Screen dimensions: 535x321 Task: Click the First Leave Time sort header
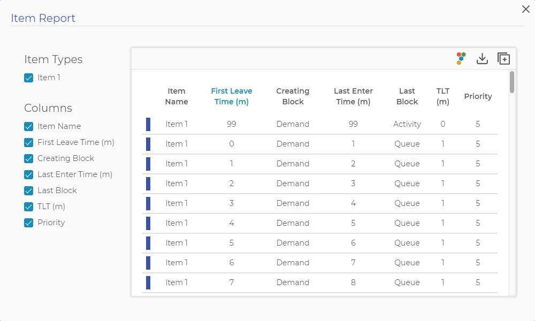click(x=232, y=96)
